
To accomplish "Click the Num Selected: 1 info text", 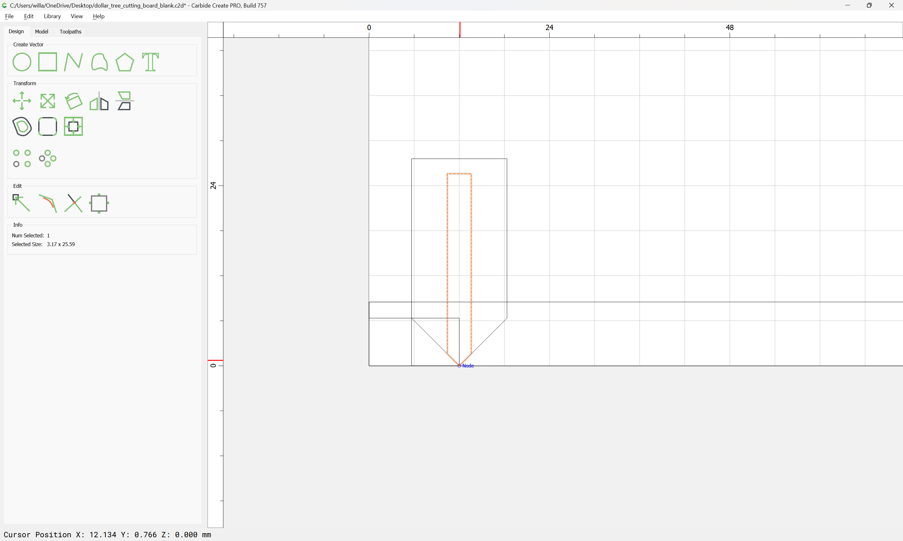I will (x=31, y=235).
